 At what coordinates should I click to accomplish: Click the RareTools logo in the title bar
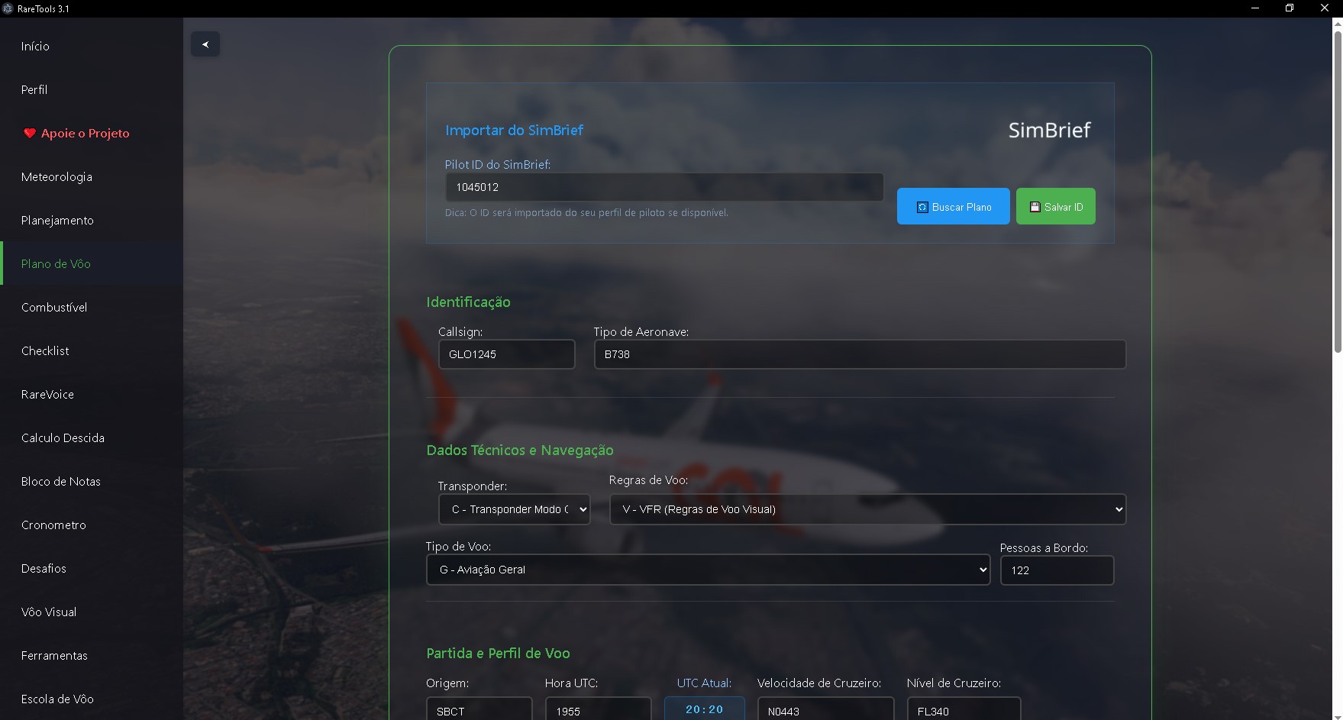(8, 8)
